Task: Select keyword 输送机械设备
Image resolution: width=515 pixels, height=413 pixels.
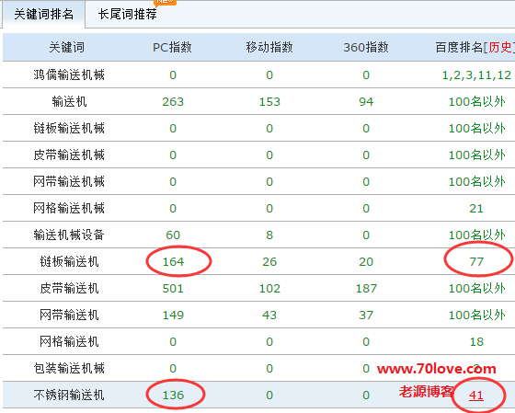Action: click(69, 235)
